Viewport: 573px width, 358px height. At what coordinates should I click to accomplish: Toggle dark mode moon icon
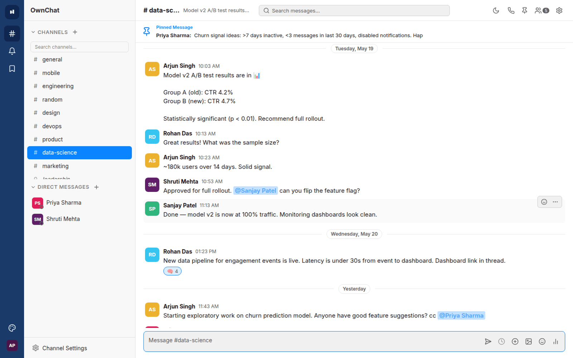click(x=496, y=10)
